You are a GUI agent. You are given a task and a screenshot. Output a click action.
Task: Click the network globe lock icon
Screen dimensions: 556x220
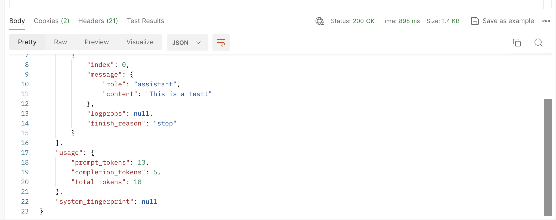[320, 21]
